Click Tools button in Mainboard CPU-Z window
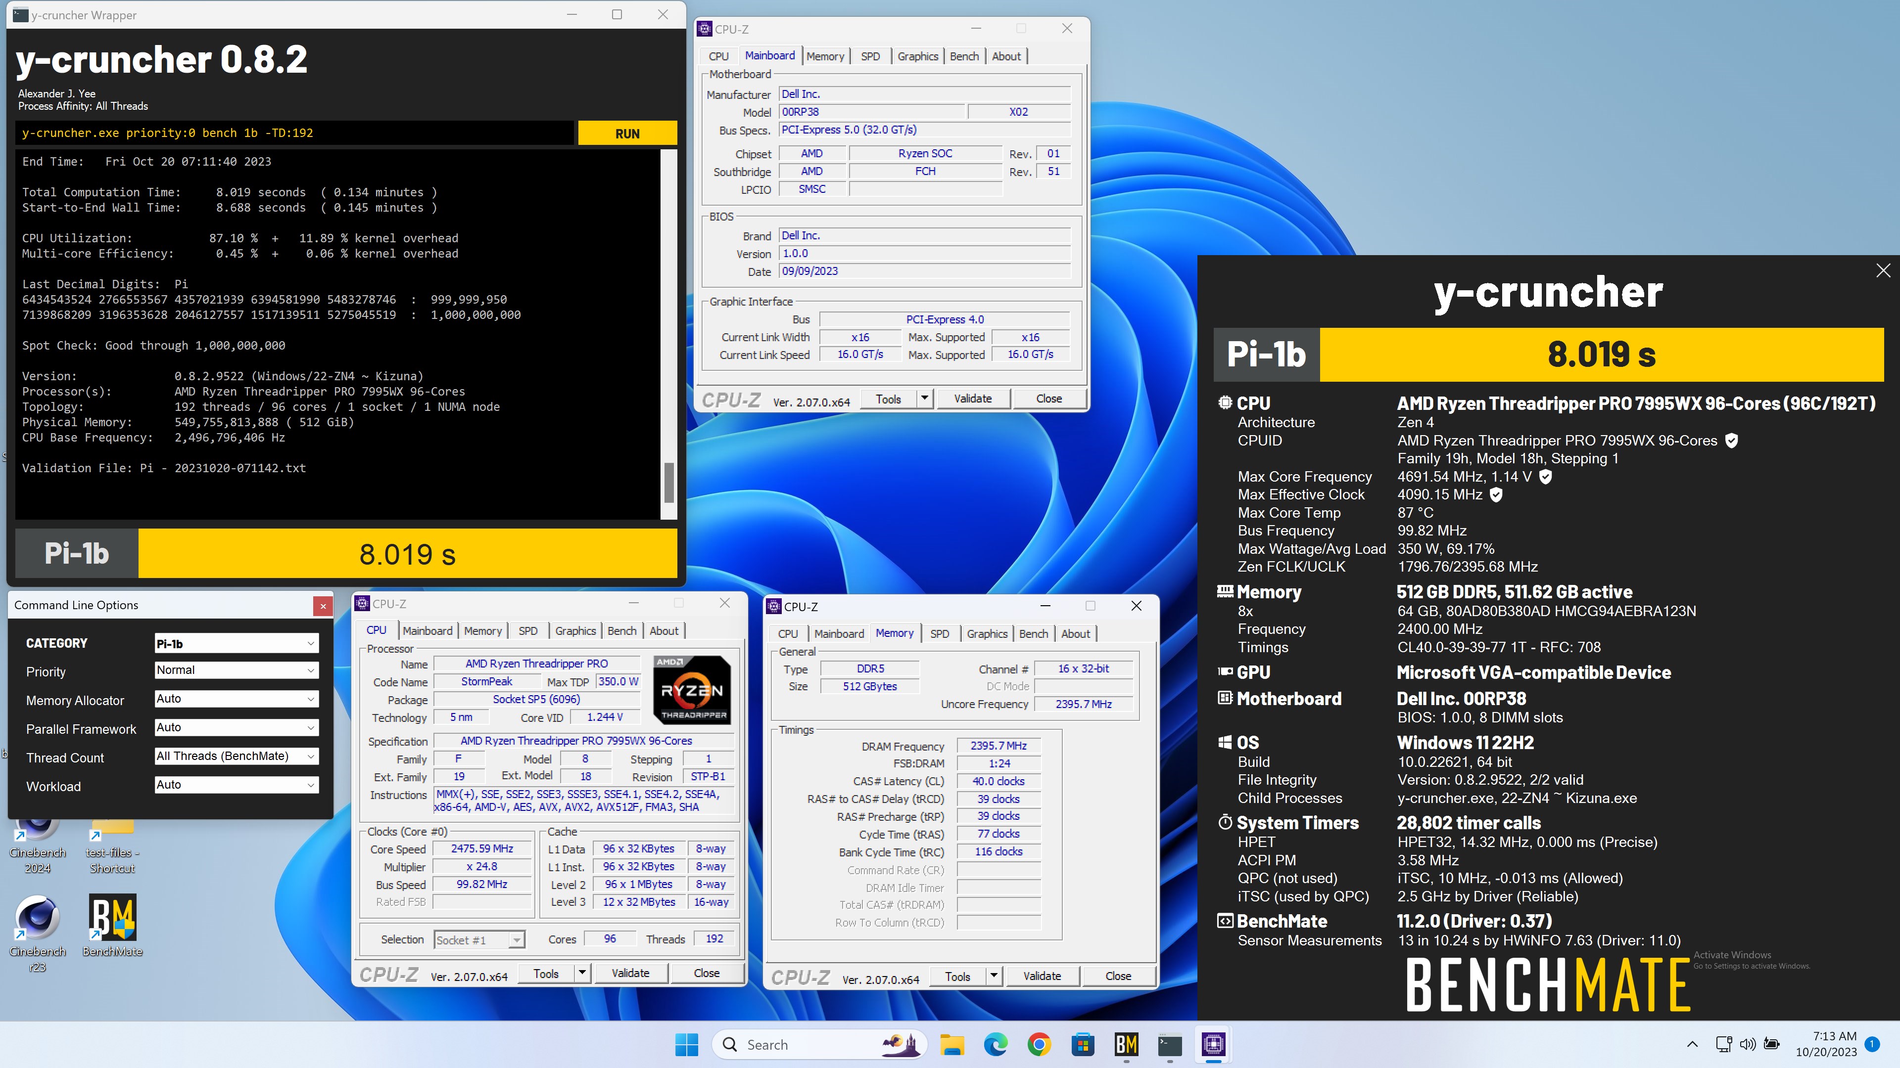The image size is (1900, 1068). 888,399
